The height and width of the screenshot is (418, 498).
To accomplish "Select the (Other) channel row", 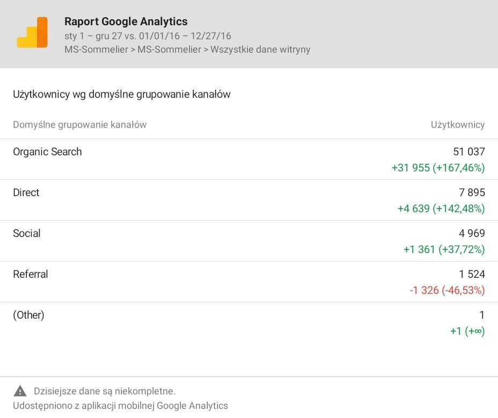I will coord(28,315).
